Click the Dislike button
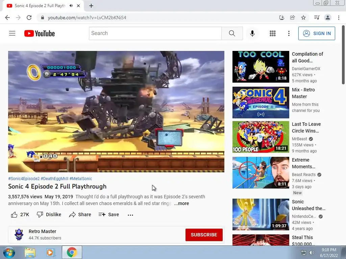Image resolution: width=346 pixels, height=259 pixels. 49,214
